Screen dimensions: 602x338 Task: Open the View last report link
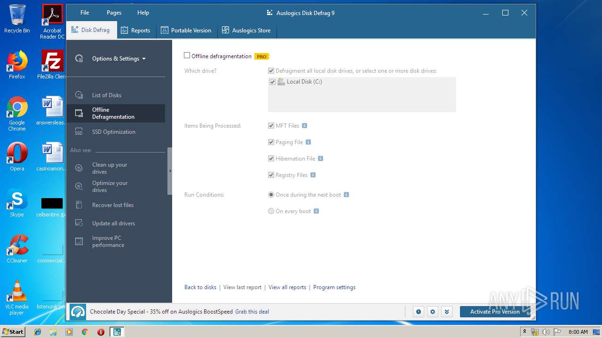pyautogui.click(x=242, y=287)
